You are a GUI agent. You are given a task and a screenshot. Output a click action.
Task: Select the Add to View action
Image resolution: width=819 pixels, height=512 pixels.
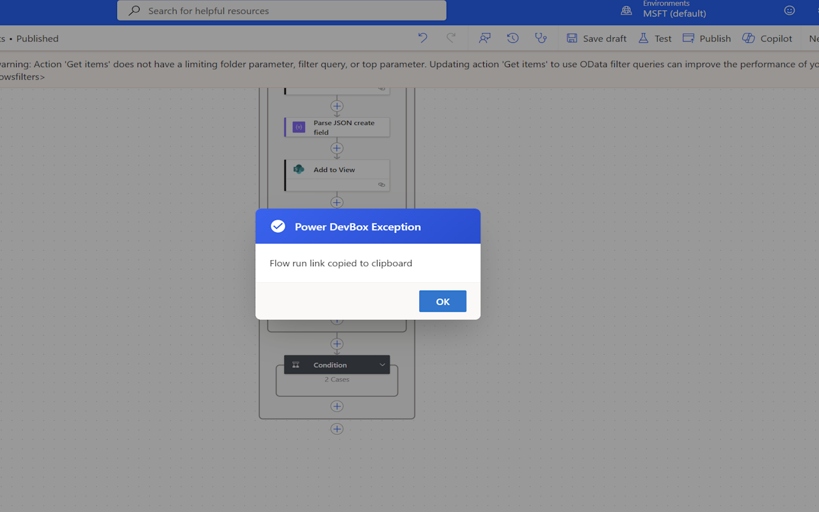click(337, 175)
